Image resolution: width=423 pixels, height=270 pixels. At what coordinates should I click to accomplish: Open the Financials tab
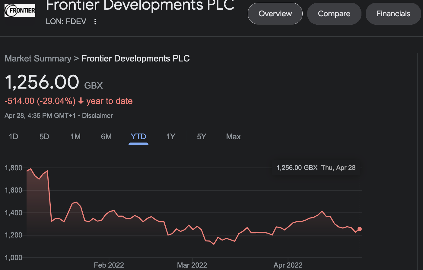(393, 14)
